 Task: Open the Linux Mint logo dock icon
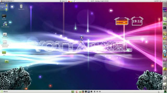click(165, 19)
